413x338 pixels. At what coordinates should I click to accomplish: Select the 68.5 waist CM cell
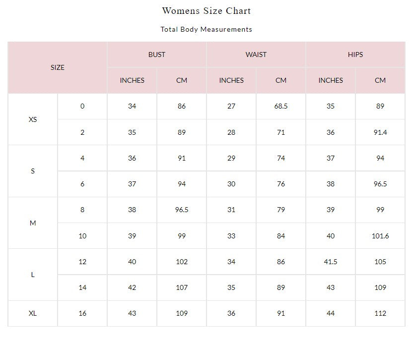pos(281,107)
